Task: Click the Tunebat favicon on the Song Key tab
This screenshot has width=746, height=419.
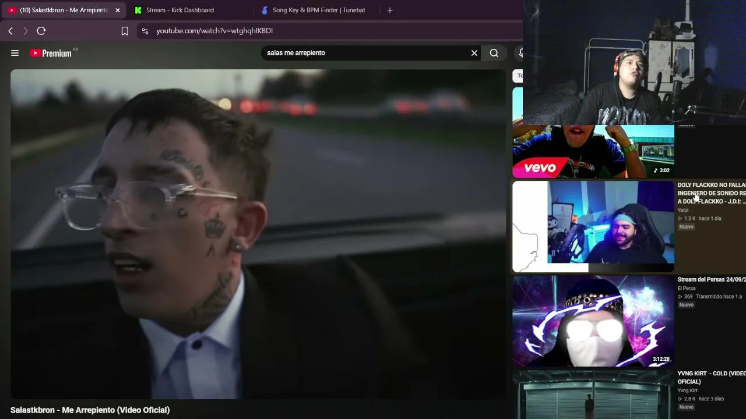Action: (x=265, y=10)
